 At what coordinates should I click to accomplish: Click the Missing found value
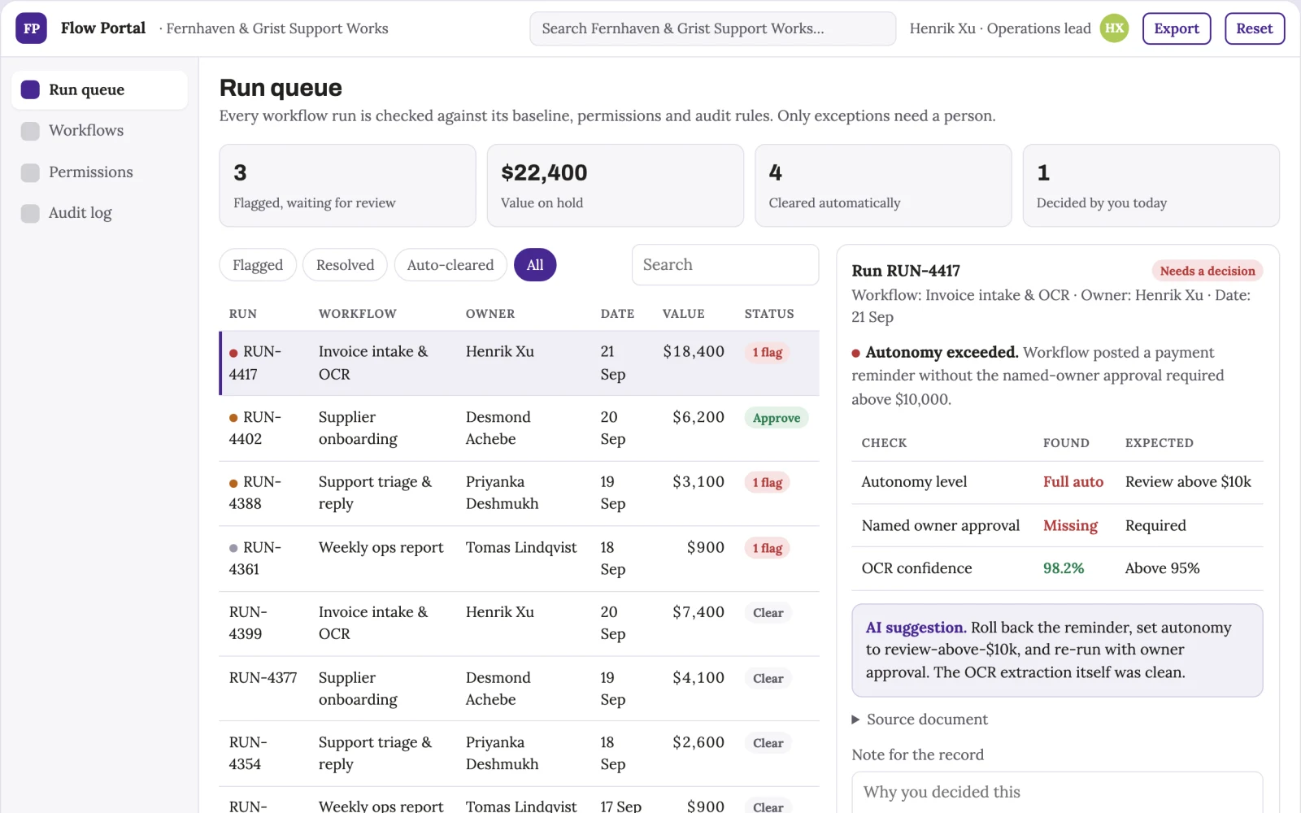pyautogui.click(x=1070, y=526)
